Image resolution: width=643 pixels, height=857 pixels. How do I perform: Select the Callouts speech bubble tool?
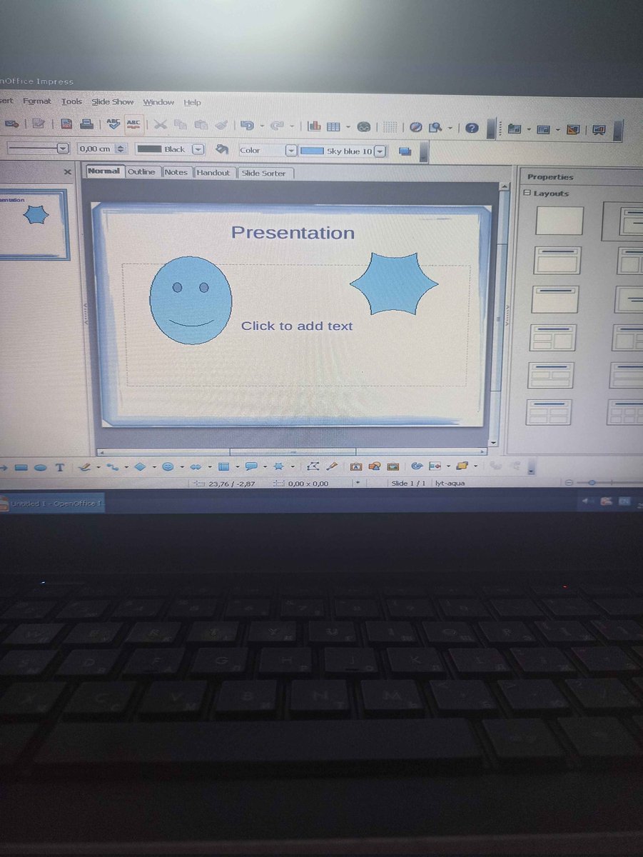pos(251,466)
